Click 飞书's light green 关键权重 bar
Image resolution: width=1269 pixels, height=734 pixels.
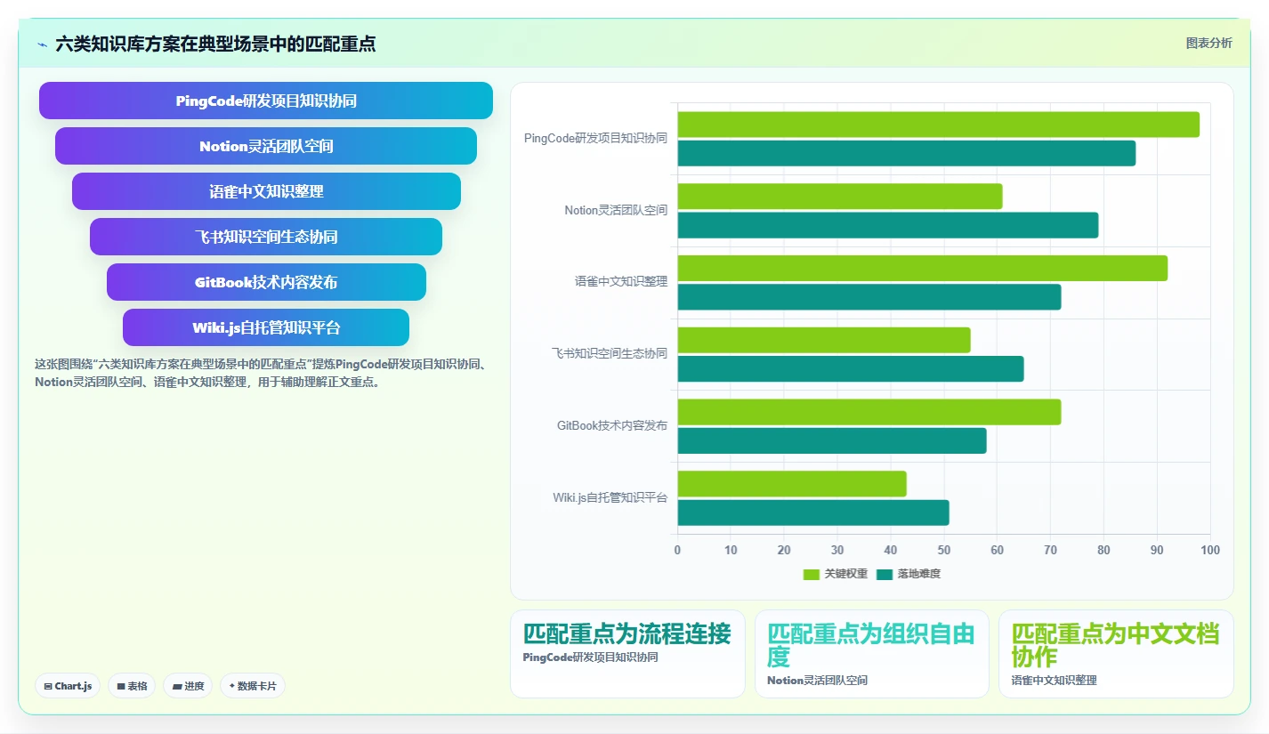[x=823, y=340]
